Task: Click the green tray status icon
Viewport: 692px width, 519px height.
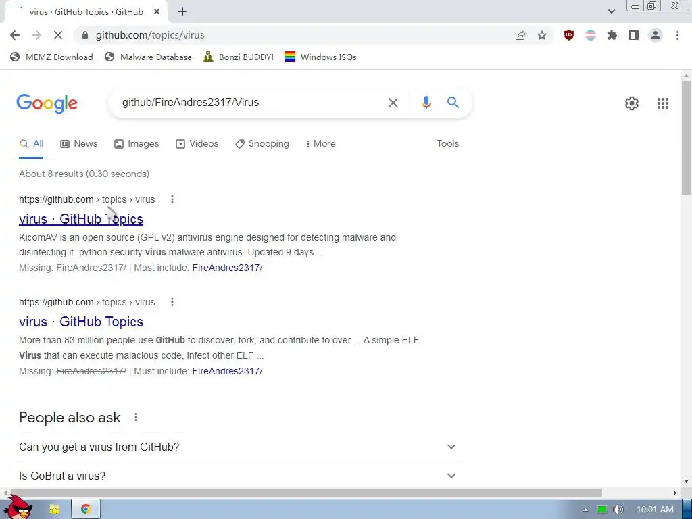Action: tap(602, 510)
